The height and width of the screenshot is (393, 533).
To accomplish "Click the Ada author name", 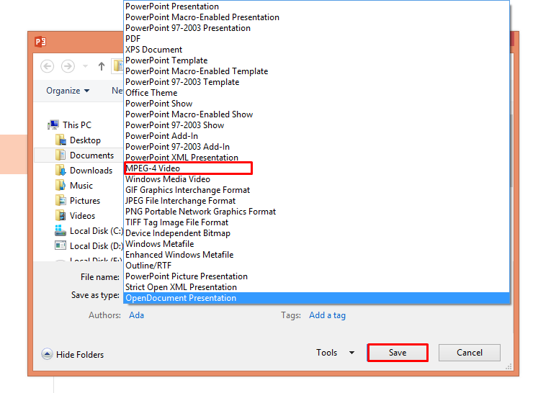I will click(136, 315).
